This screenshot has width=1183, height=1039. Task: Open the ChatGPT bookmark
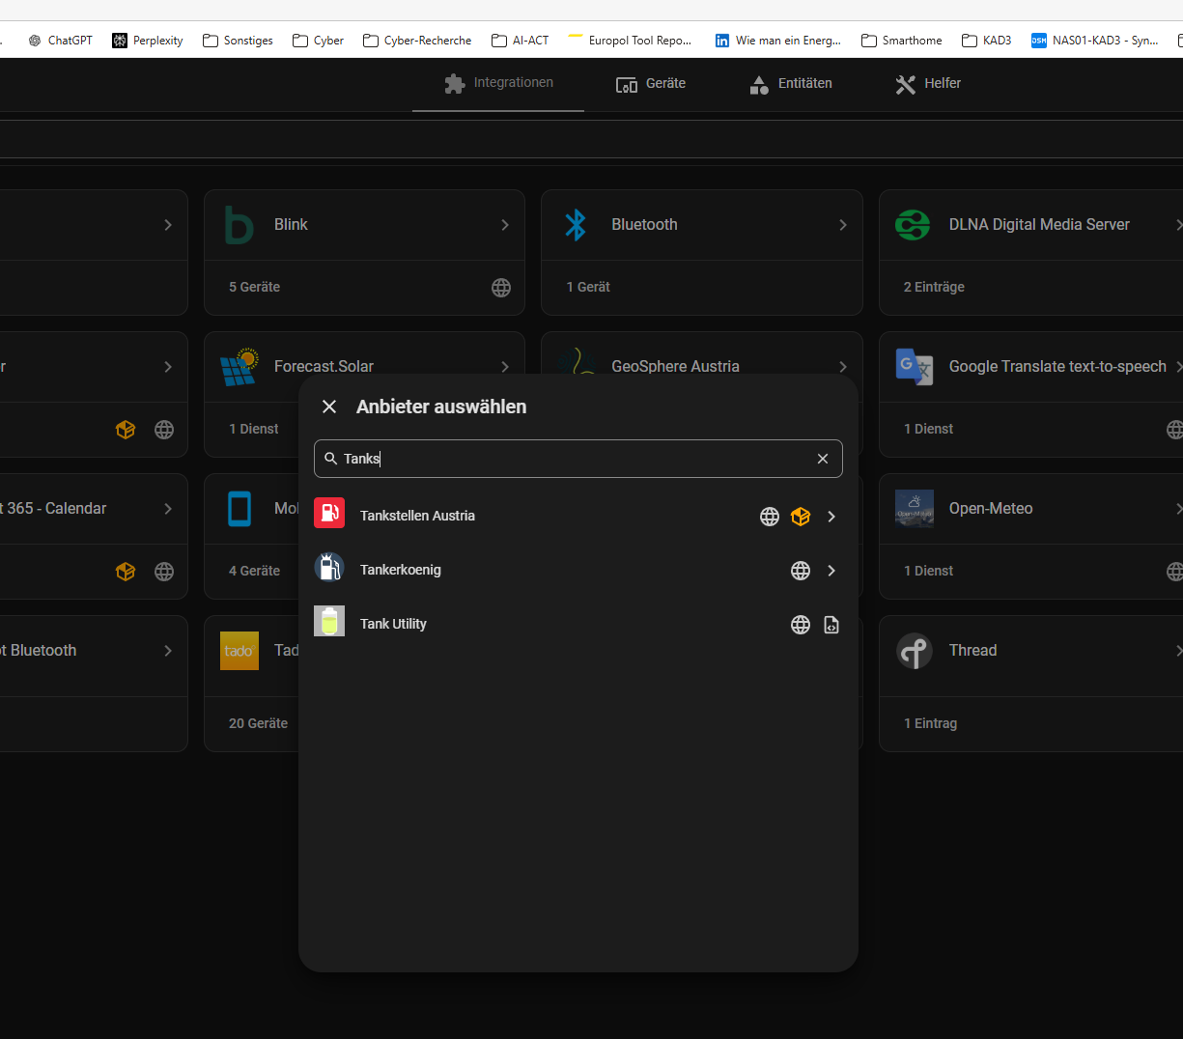point(60,41)
